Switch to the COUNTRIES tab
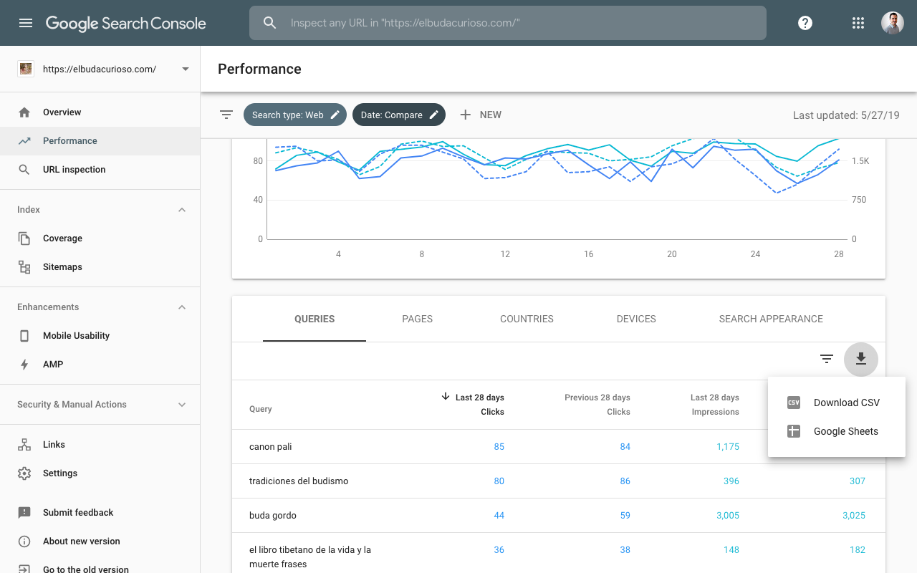The image size is (917, 573). pyautogui.click(x=527, y=319)
